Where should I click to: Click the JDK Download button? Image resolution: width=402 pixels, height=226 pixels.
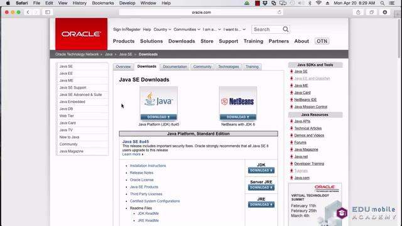pos(261,170)
